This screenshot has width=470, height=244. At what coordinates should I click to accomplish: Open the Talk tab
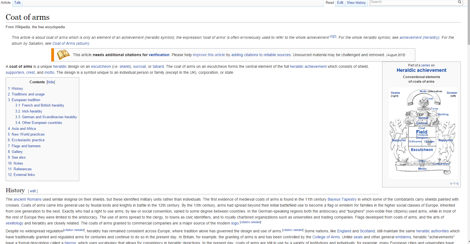click(x=17, y=3)
